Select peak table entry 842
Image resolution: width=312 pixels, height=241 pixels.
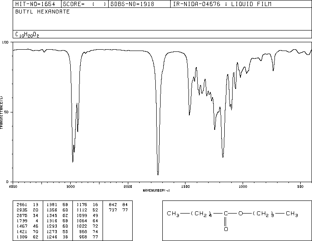[x=113, y=205]
